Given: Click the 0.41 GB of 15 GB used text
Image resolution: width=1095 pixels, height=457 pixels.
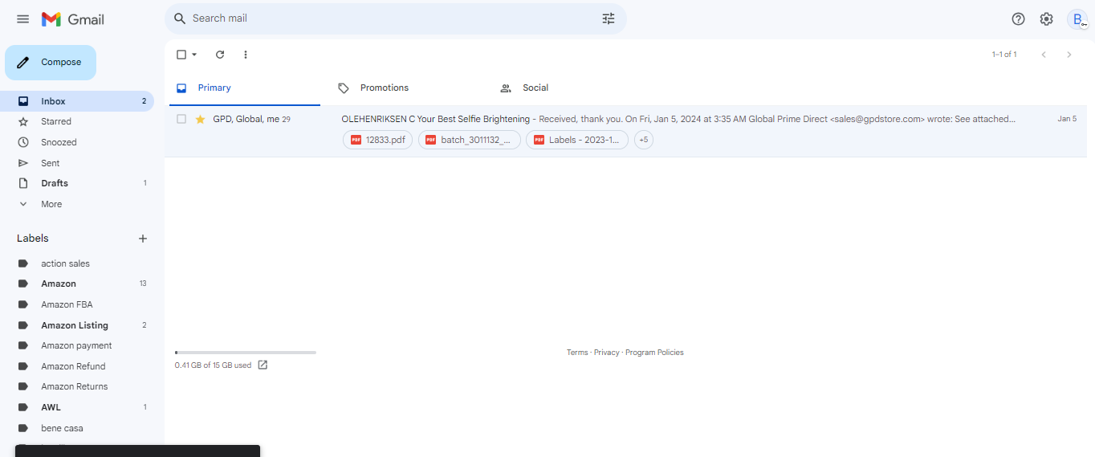Looking at the screenshot, I should point(213,365).
